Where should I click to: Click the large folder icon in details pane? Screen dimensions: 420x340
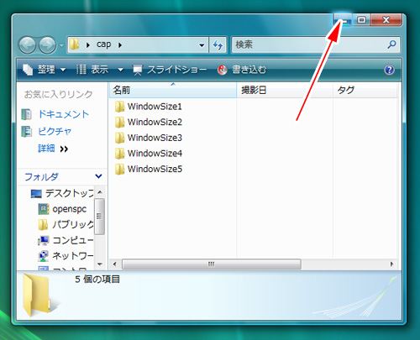click(x=37, y=296)
